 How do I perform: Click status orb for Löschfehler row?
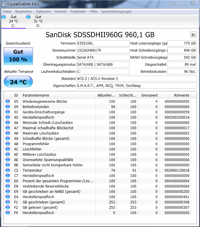point(8,149)
